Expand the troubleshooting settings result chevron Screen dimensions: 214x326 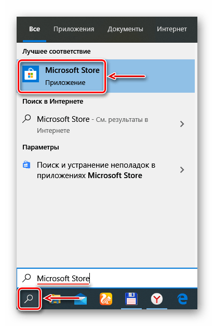[182, 170]
